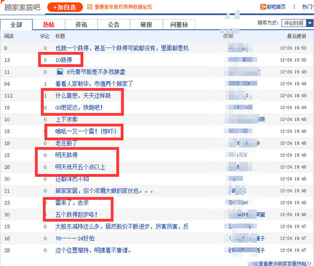Select the 公告 tab
This screenshot has height=266, width=314.
(114, 24)
